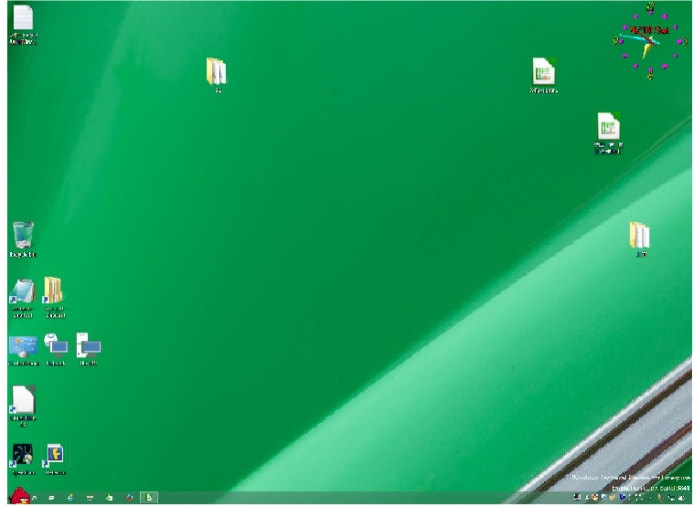Open the lower spreadsheet file with two-line name
The height and width of the screenshot is (507, 693).
pyautogui.click(x=609, y=132)
